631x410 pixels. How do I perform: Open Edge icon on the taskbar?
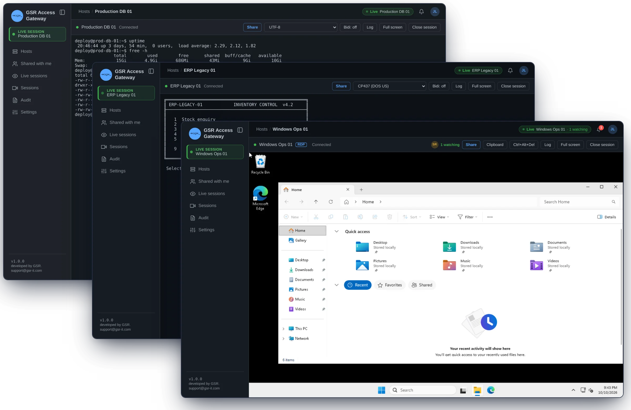(491, 390)
